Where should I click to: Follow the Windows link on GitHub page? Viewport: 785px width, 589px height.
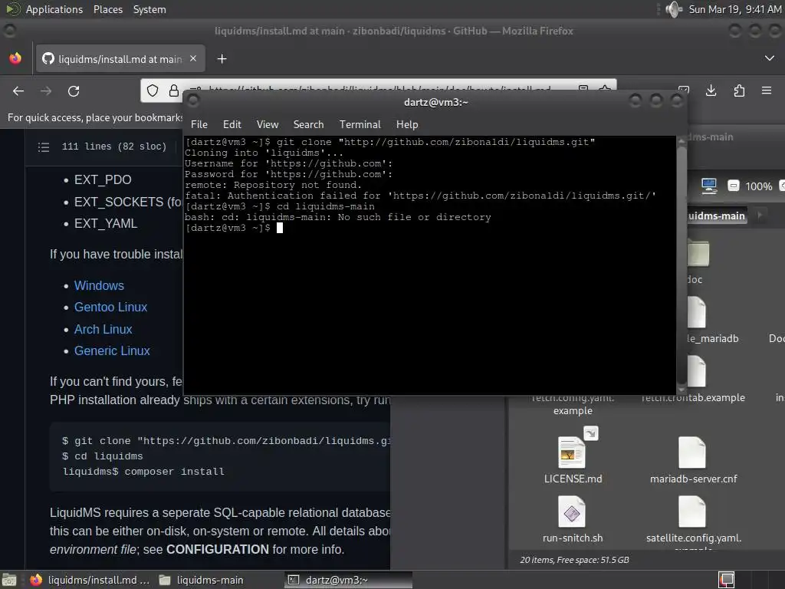[99, 285]
